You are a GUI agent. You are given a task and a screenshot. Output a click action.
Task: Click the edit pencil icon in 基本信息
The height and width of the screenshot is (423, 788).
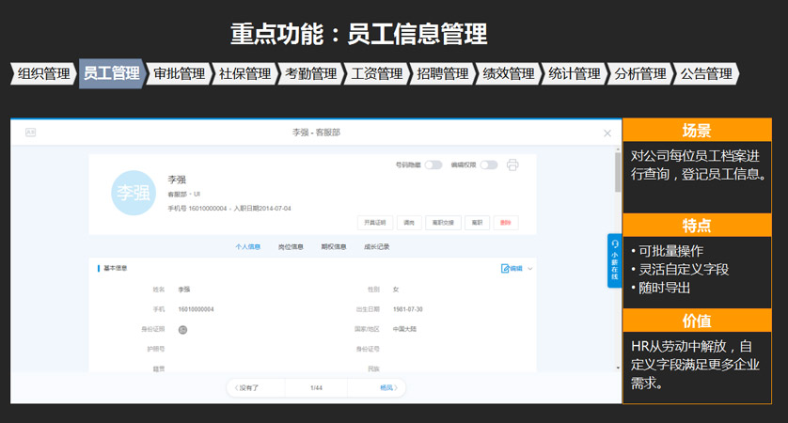(x=506, y=268)
